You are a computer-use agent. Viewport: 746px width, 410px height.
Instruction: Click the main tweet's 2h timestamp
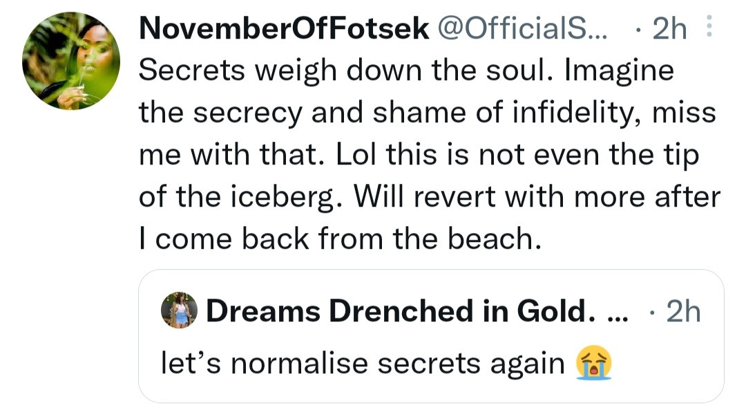pos(669,29)
